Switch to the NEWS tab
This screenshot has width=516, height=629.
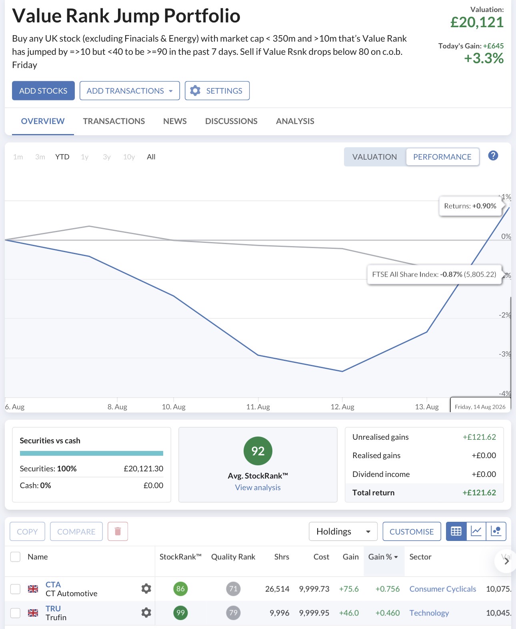[x=175, y=121]
